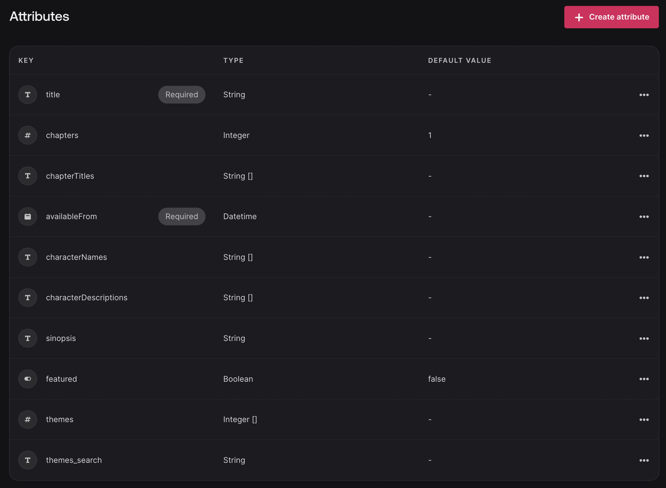666x488 pixels.
Task: Click the String icon next to themes_search
Action: coord(27,460)
